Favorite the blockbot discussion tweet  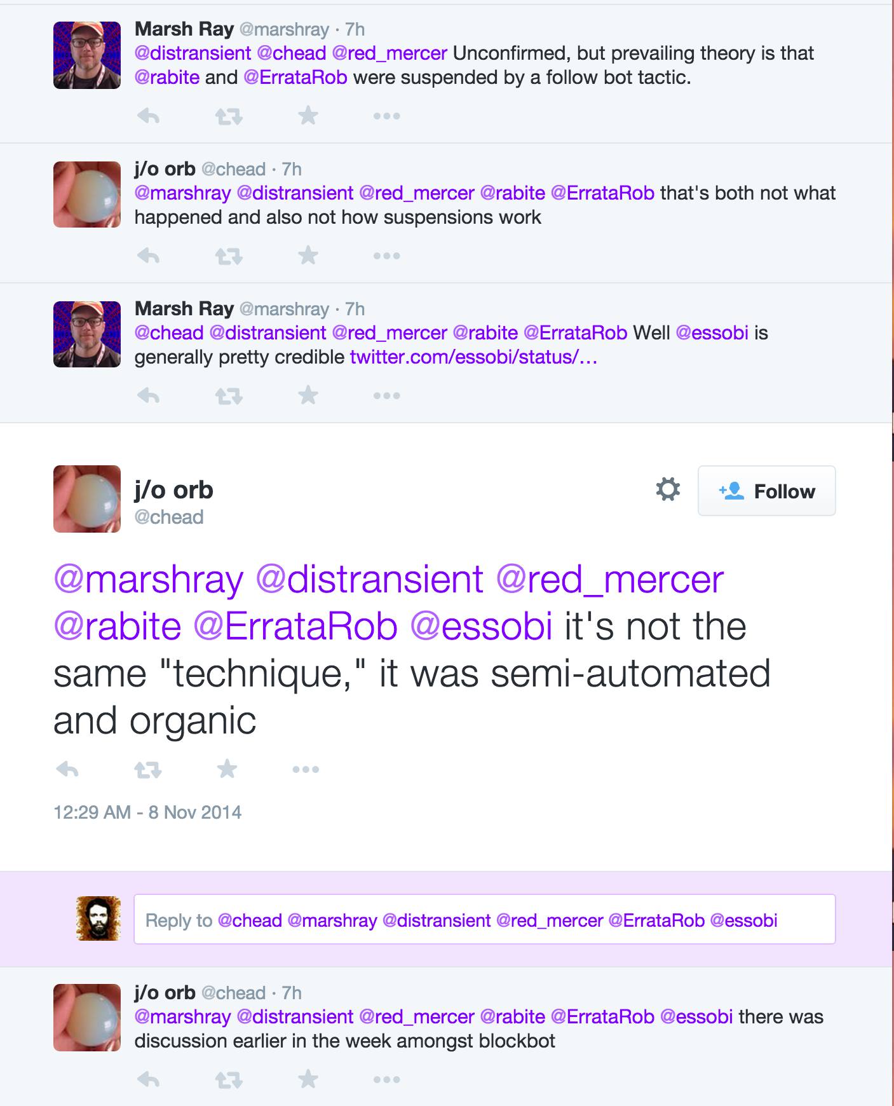pyautogui.click(x=308, y=1079)
